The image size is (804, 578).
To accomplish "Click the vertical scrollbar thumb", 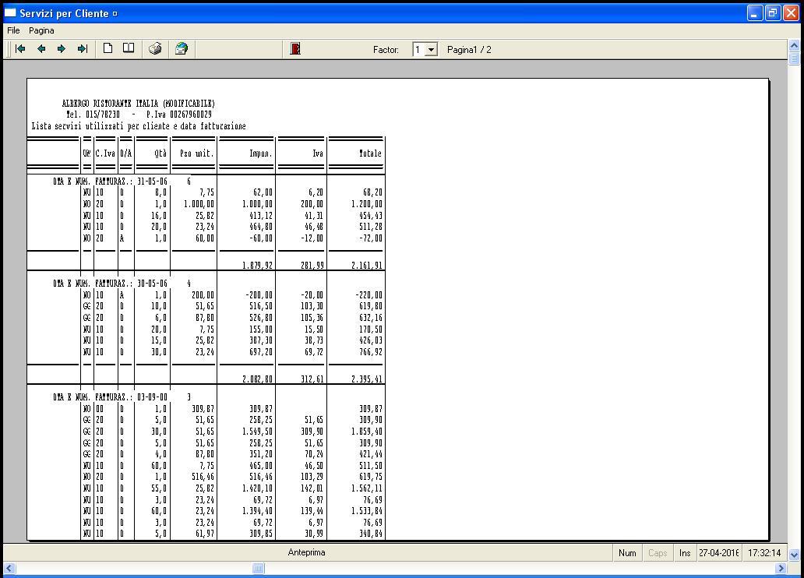I will pos(794,58).
